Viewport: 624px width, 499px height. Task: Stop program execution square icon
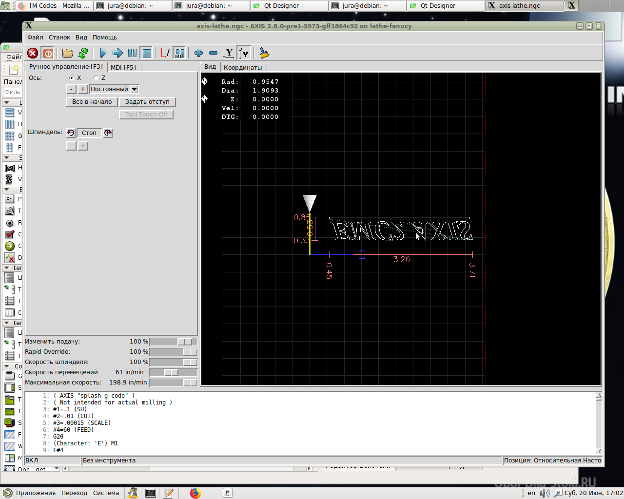146,53
